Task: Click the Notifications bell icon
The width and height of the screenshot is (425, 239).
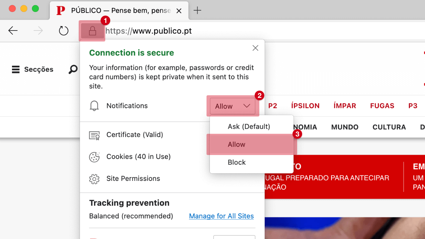Action: (x=94, y=106)
